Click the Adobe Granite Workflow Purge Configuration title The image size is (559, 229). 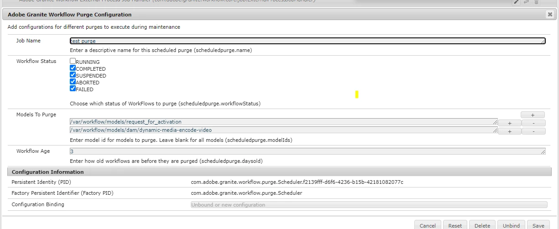pyautogui.click(x=70, y=15)
